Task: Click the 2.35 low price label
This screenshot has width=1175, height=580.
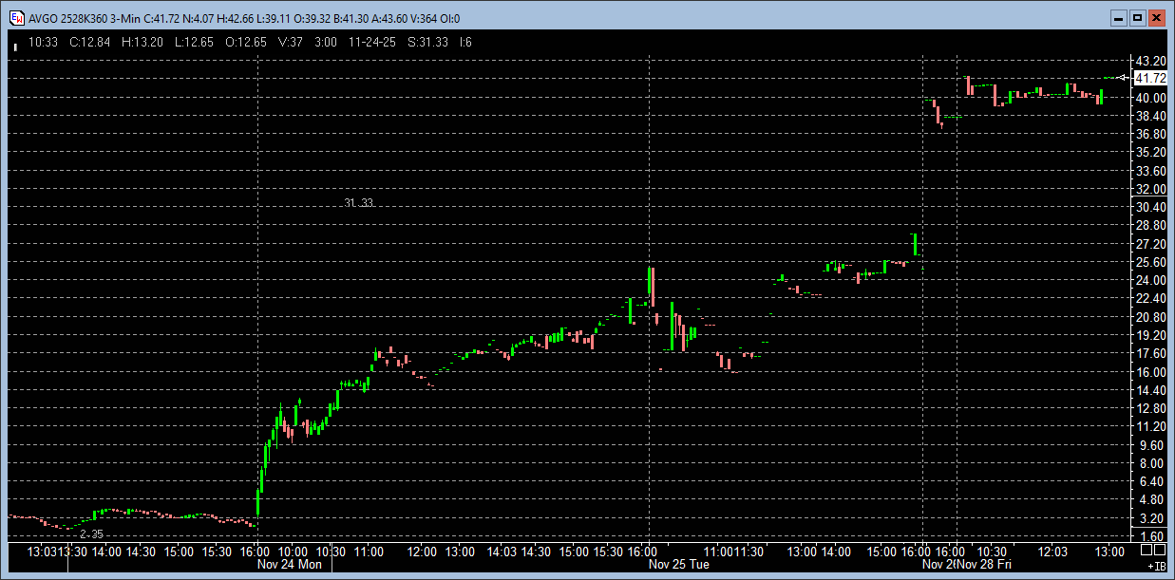Action: pos(91,534)
